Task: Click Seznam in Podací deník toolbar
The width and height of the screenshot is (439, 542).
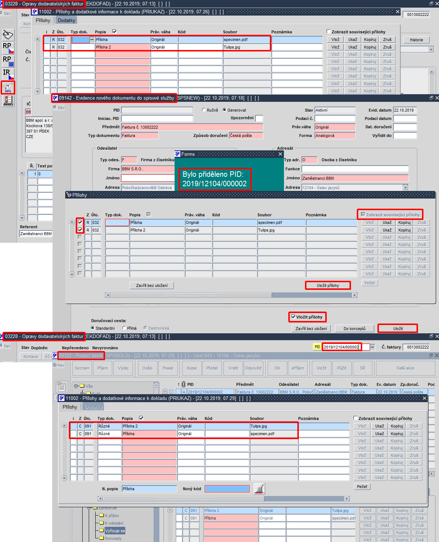Action: click(82, 368)
